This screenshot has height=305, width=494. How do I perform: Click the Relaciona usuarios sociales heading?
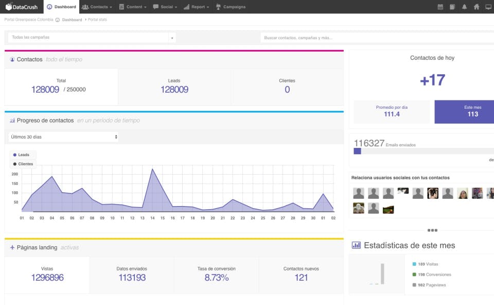400,178
